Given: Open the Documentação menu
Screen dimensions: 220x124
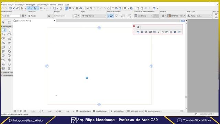Looking at the screenshot, I should (x=43, y=4).
